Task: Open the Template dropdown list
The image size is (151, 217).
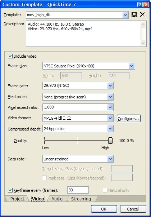Action: pos(125,15)
